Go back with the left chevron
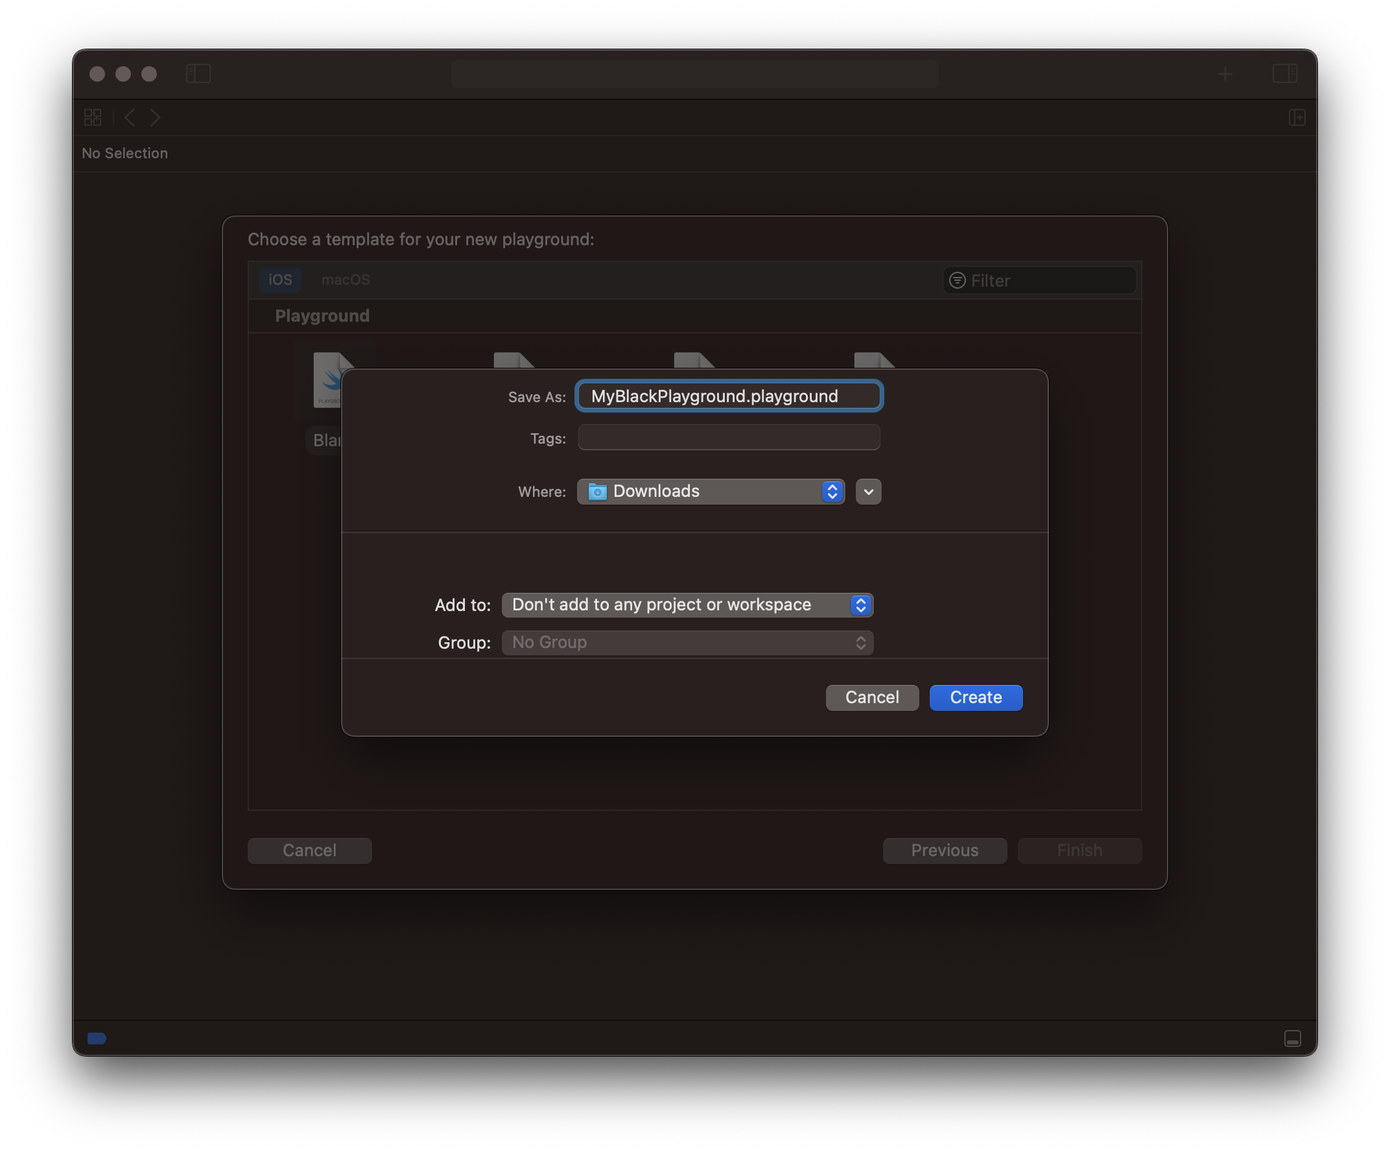Screen dimensions: 1390x1152 (130, 118)
